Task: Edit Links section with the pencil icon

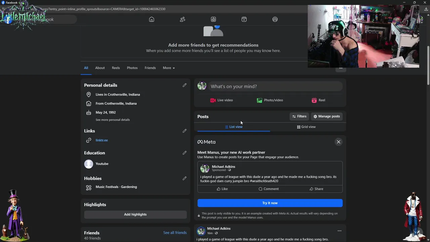Action: [x=184, y=131]
